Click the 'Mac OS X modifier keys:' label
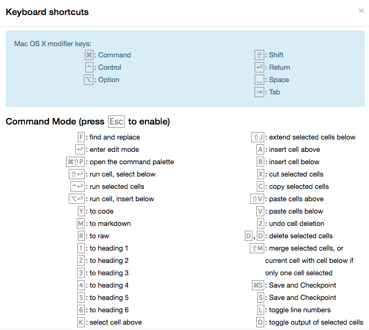The width and height of the screenshot is (369, 330). [x=53, y=43]
